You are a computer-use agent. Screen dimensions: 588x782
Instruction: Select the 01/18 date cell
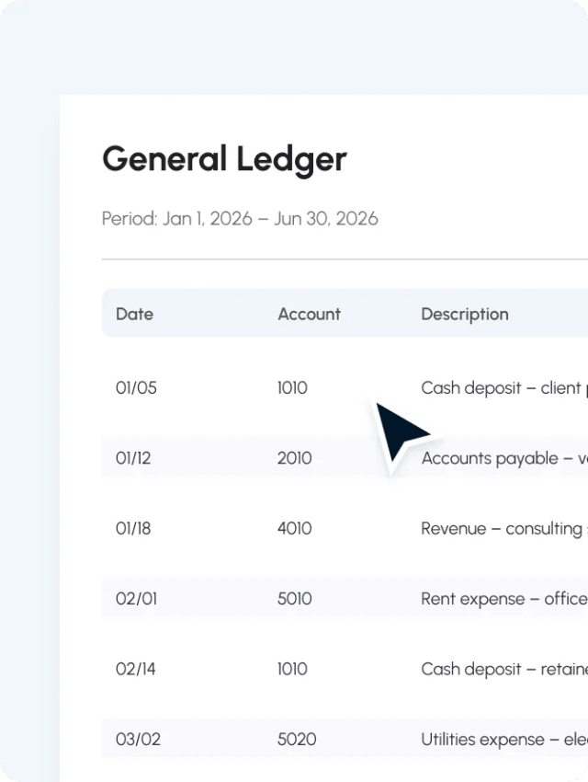click(x=133, y=529)
